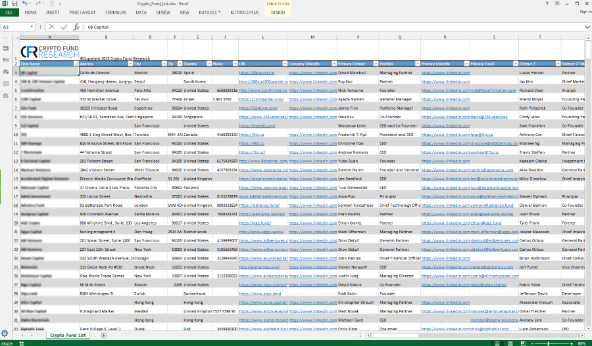The image size is (592, 346).
Task: Click the third Kutools pane sidebar icon
Action: [x=5, y=72]
